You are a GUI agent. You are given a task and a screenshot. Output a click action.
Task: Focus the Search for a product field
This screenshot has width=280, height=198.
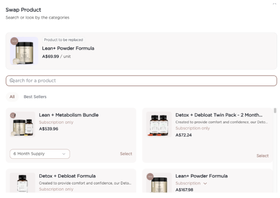click(x=141, y=80)
